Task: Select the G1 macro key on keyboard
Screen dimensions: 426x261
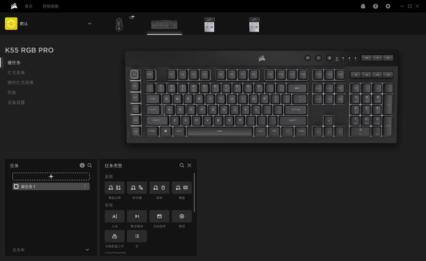Action: point(135,74)
